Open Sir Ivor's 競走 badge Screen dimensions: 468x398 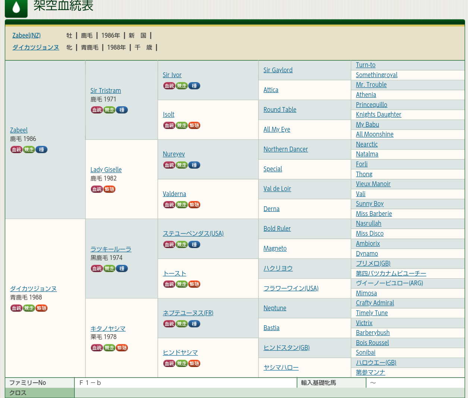click(182, 86)
